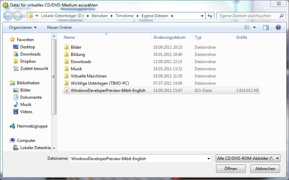
Task: Click 'Timotime' in the breadcrumb path
Action: (125, 16)
